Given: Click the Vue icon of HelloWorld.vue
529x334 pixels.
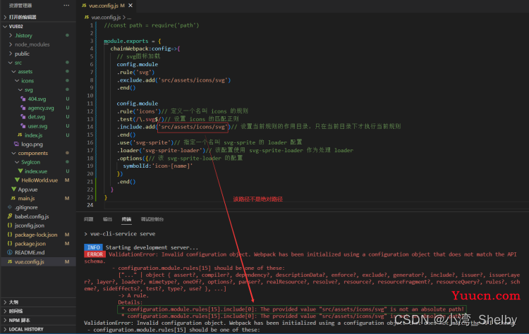Looking at the screenshot, I should (x=17, y=180).
